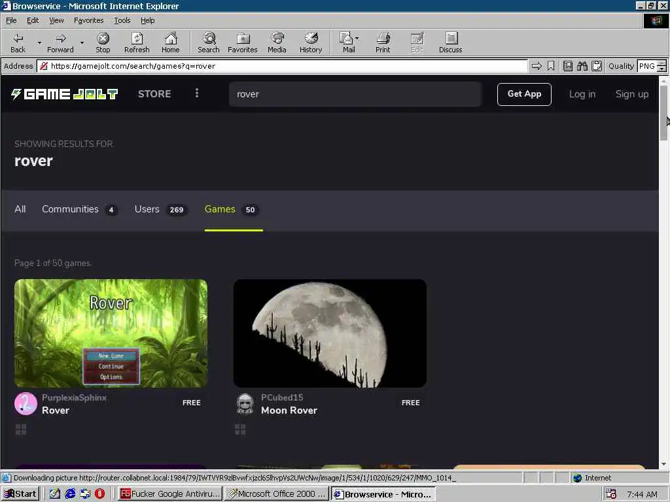Click the Game Jolt logo
This screenshot has width=670, height=502.
(x=64, y=94)
